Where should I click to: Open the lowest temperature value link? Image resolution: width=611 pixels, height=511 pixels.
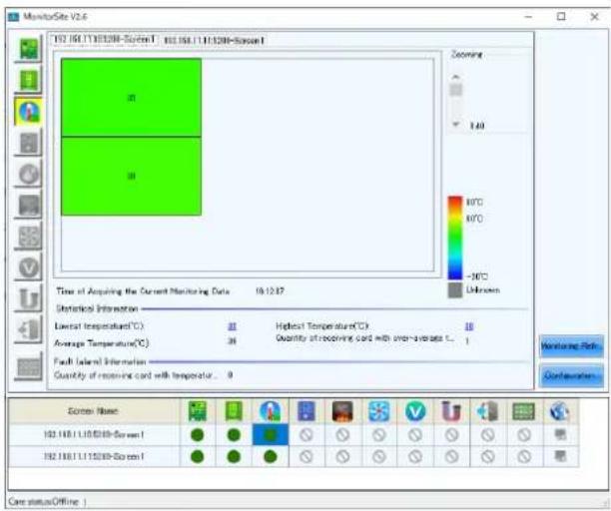pos(232,326)
